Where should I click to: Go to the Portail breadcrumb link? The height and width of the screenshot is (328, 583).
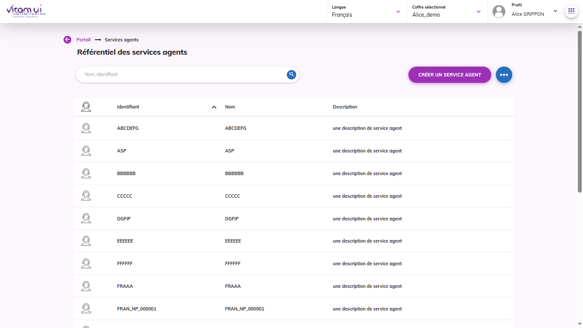pos(84,40)
